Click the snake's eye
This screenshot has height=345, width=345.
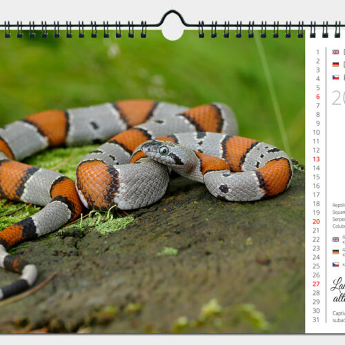click(164, 150)
